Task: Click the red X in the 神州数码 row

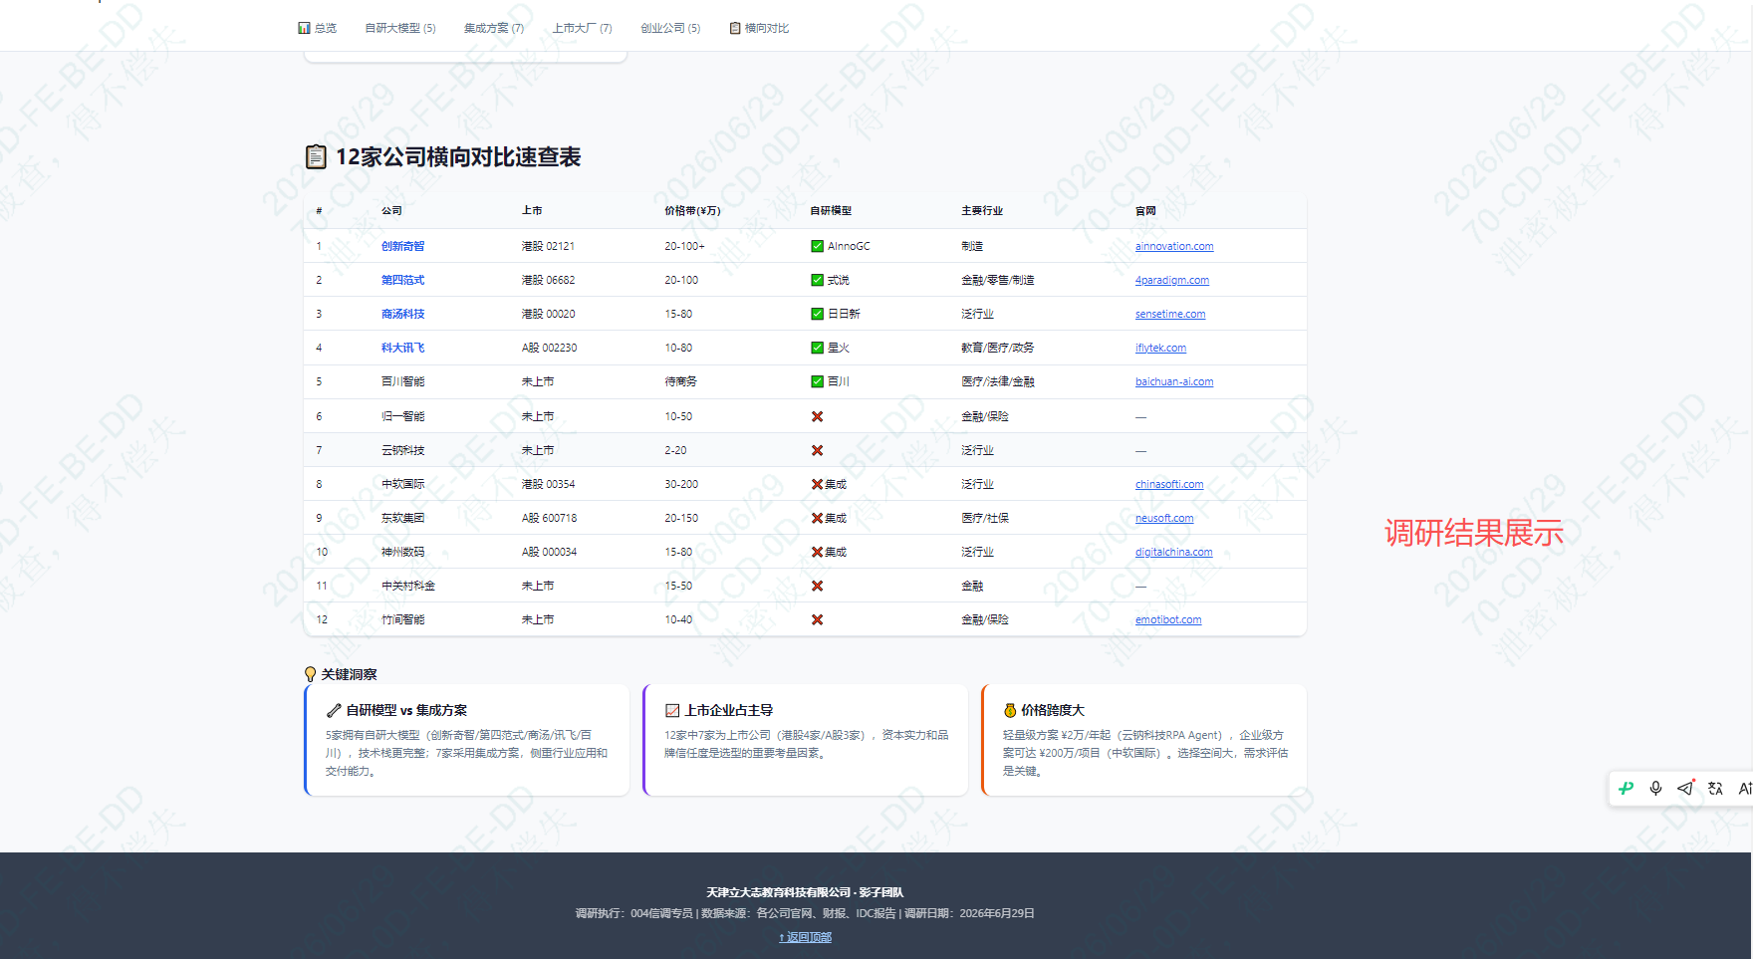Action: [x=817, y=552]
